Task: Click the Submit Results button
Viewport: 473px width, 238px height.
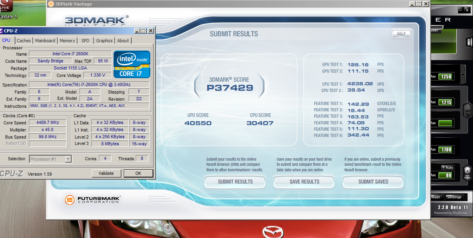Action: 235,182
